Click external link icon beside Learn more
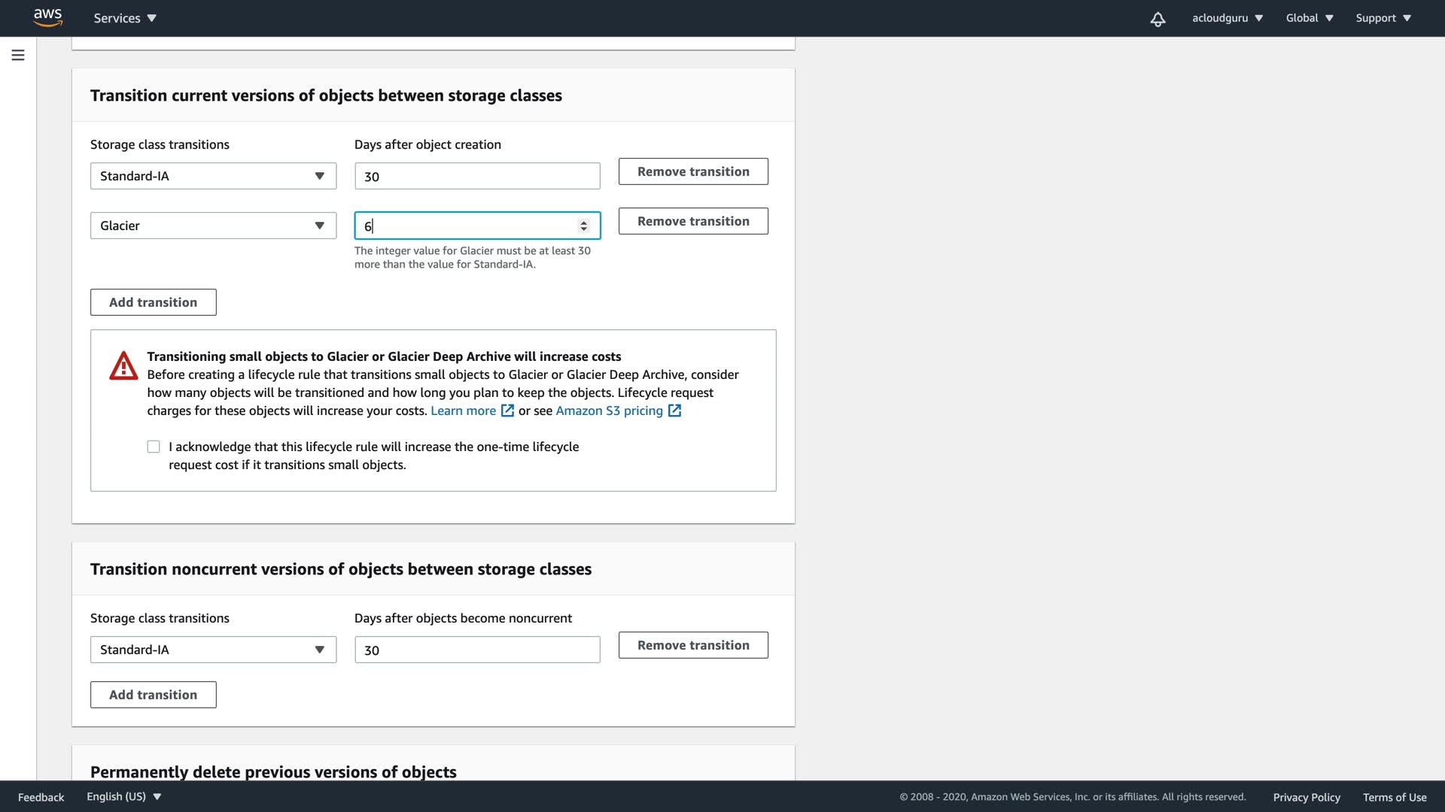The width and height of the screenshot is (1445, 812). point(508,411)
